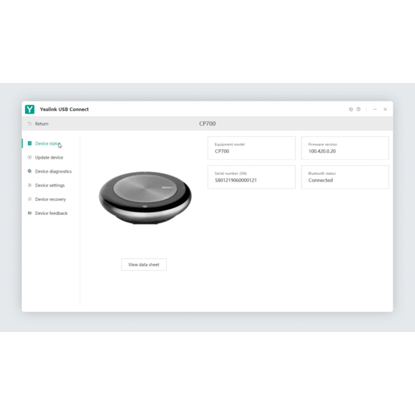
Task: Click the Device settings sidebar icon
Action: (30, 186)
